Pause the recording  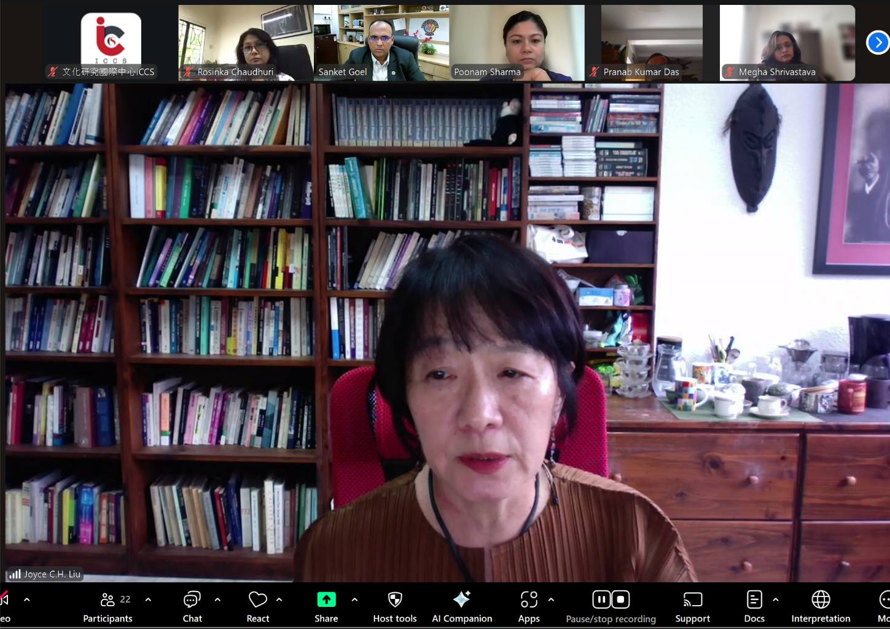[x=601, y=600]
